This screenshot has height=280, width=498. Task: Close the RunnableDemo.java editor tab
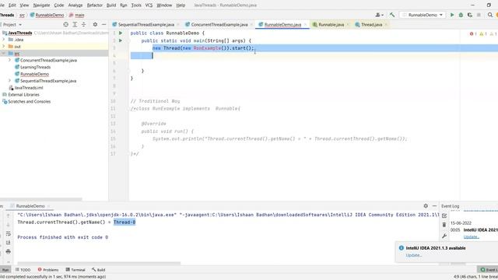point(306,25)
